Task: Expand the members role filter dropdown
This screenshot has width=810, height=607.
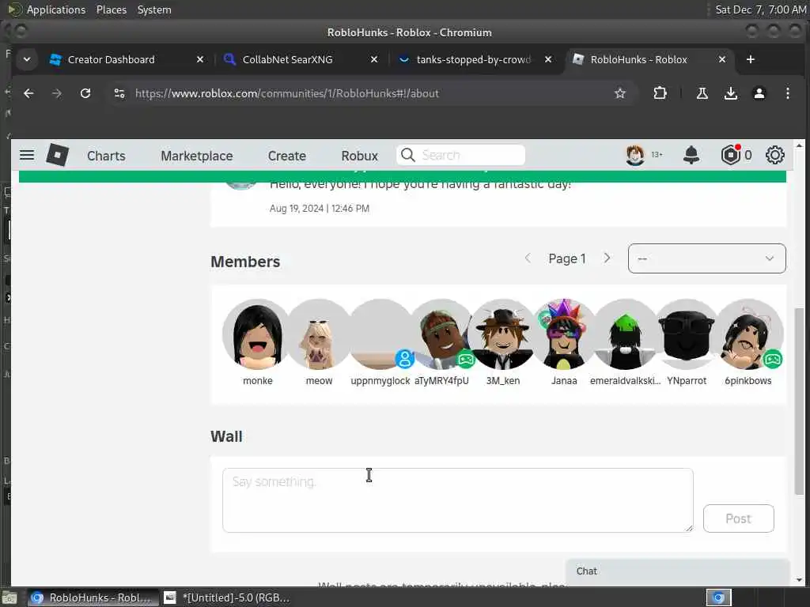Action: click(x=706, y=258)
